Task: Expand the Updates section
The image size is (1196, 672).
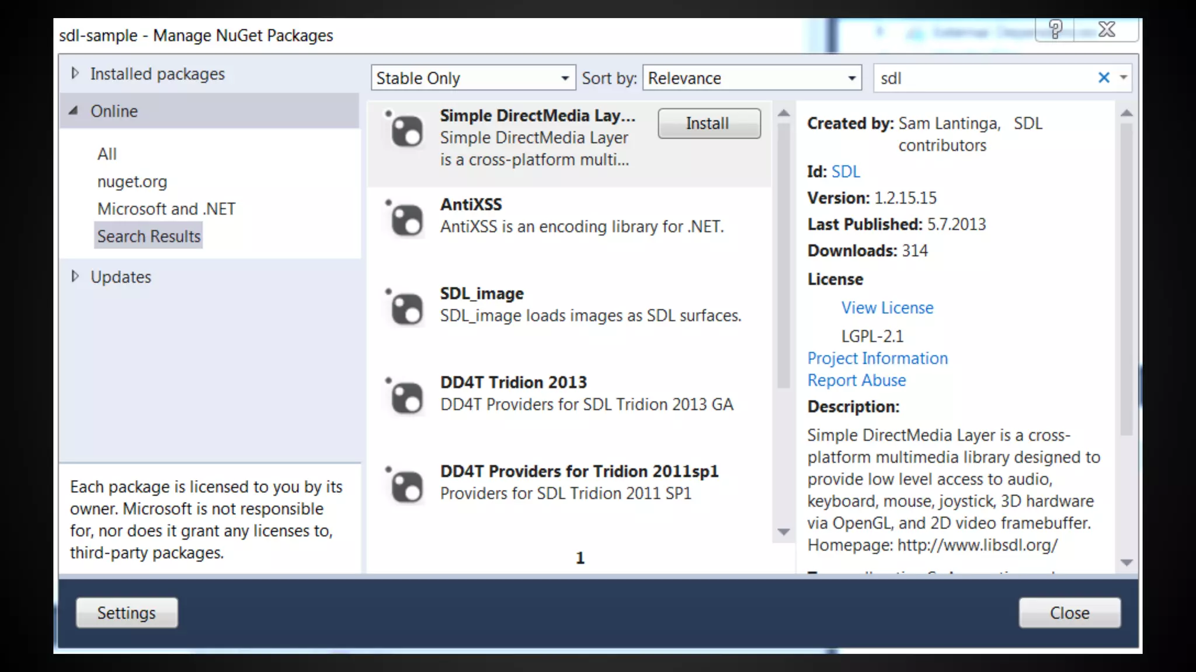Action: [x=75, y=276]
